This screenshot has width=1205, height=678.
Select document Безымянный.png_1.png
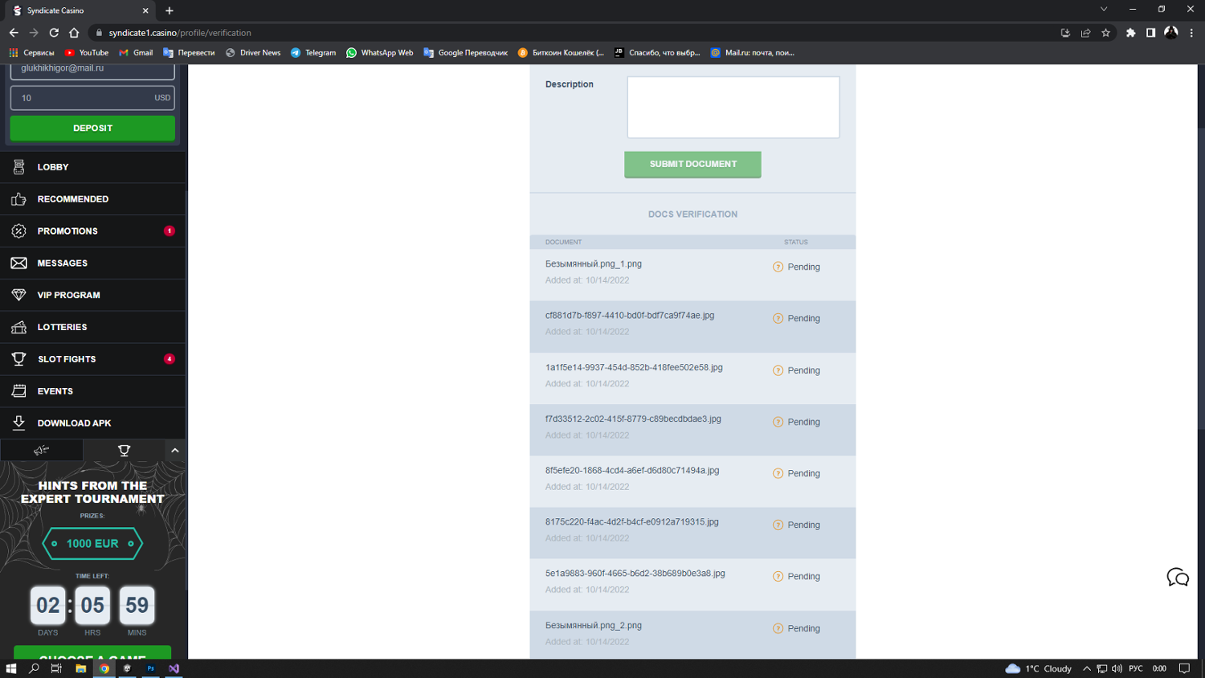(x=593, y=264)
